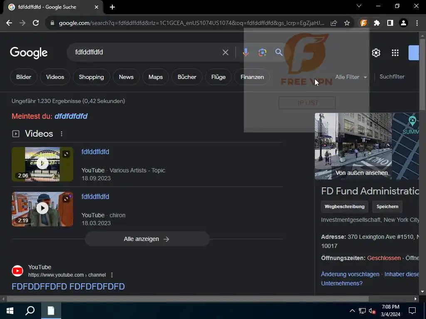
Task: Filter results by Bilder
Action: (24, 77)
